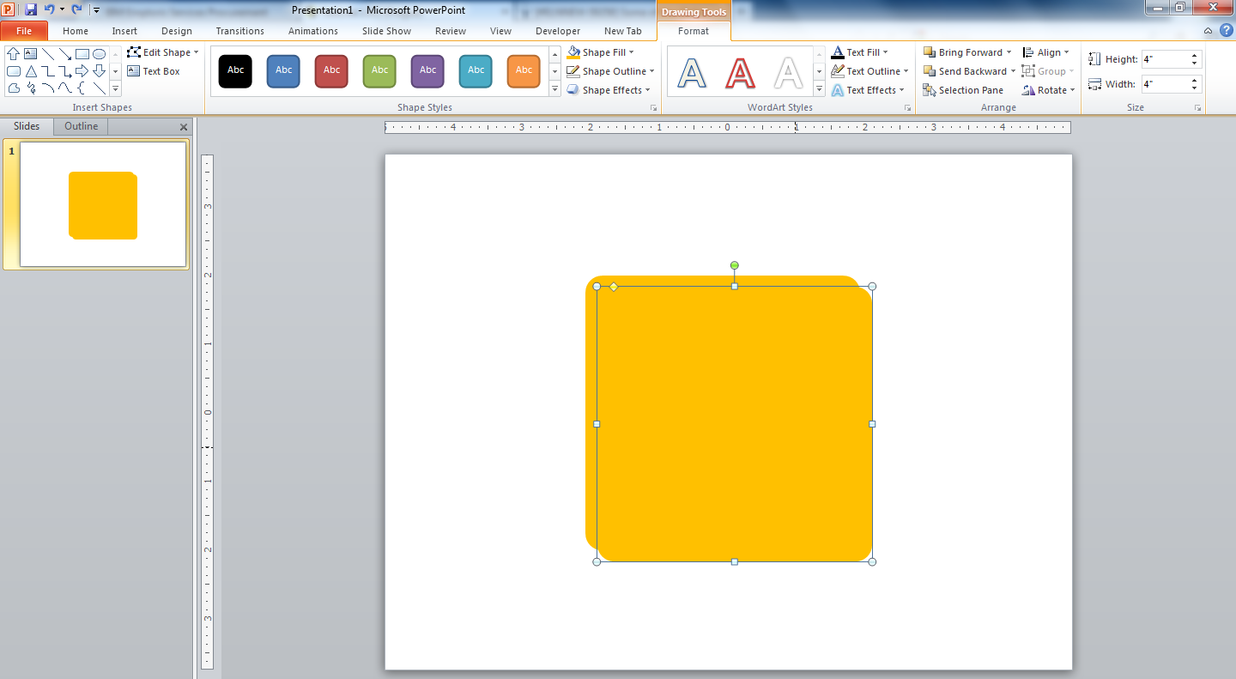Viewport: 1236px width, 679px height.
Task: Choose the Rectangle shape from the gallery
Action: (82, 53)
